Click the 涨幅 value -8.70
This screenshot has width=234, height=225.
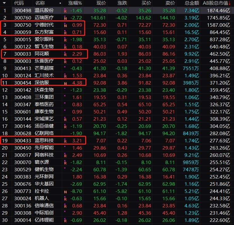[76, 191]
